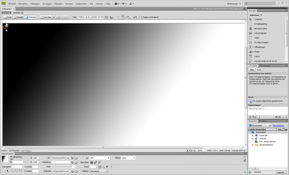
Task: Click Div-tag invoegen
Action: point(261,42)
